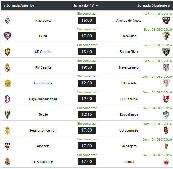Open the Socuéllamos team link
Image resolution: width=173 pixels, height=169 pixels.
tap(129, 115)
